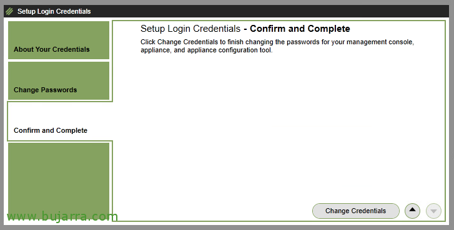Screen dimensions: 454x230
Task: Click the Change Credentials button
Action: click(x=355, y=211)
